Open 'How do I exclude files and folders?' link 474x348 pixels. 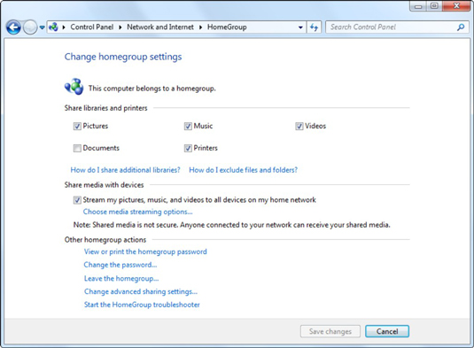[x=243, y=170]
